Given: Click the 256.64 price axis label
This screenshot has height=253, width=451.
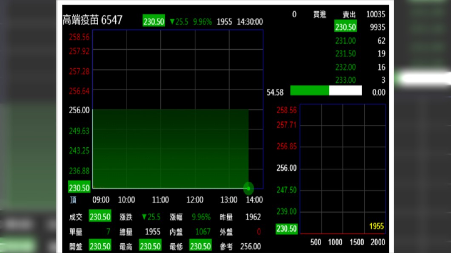Looking at the screenshot, I should click(79, 91).
